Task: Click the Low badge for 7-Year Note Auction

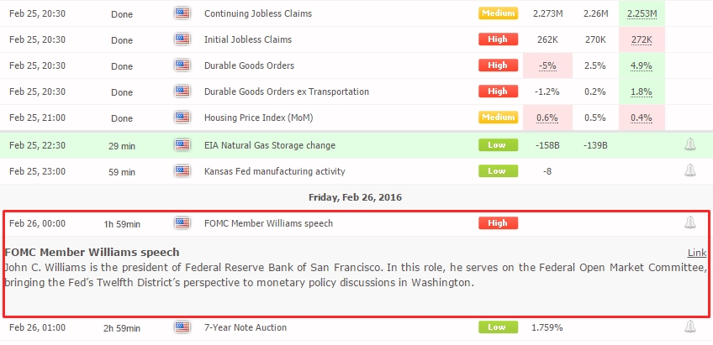Action: pos(498,327)
